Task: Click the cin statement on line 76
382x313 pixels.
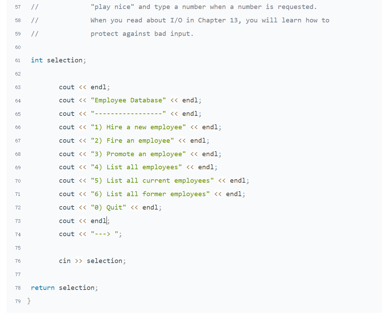Action: coord(92,261)
